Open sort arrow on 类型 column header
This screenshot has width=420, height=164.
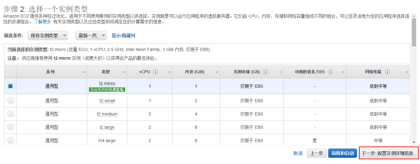point(124,72)
